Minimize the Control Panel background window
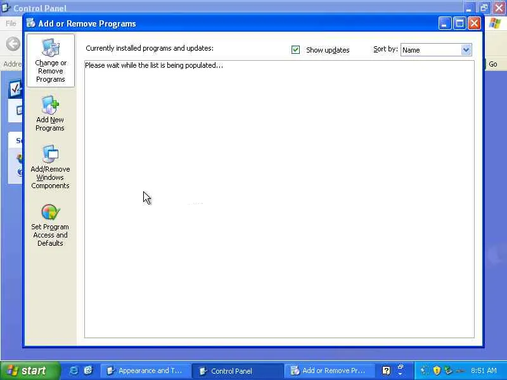 pyautogui.click(x=469, y=8)
